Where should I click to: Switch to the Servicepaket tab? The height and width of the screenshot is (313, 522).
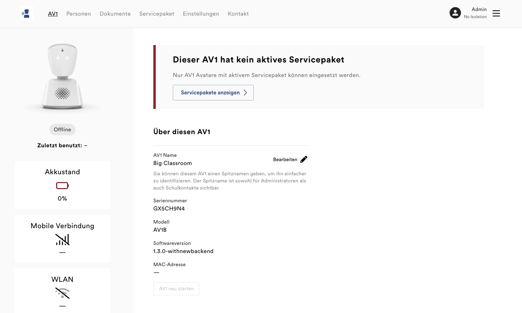(x=157, y=14)
